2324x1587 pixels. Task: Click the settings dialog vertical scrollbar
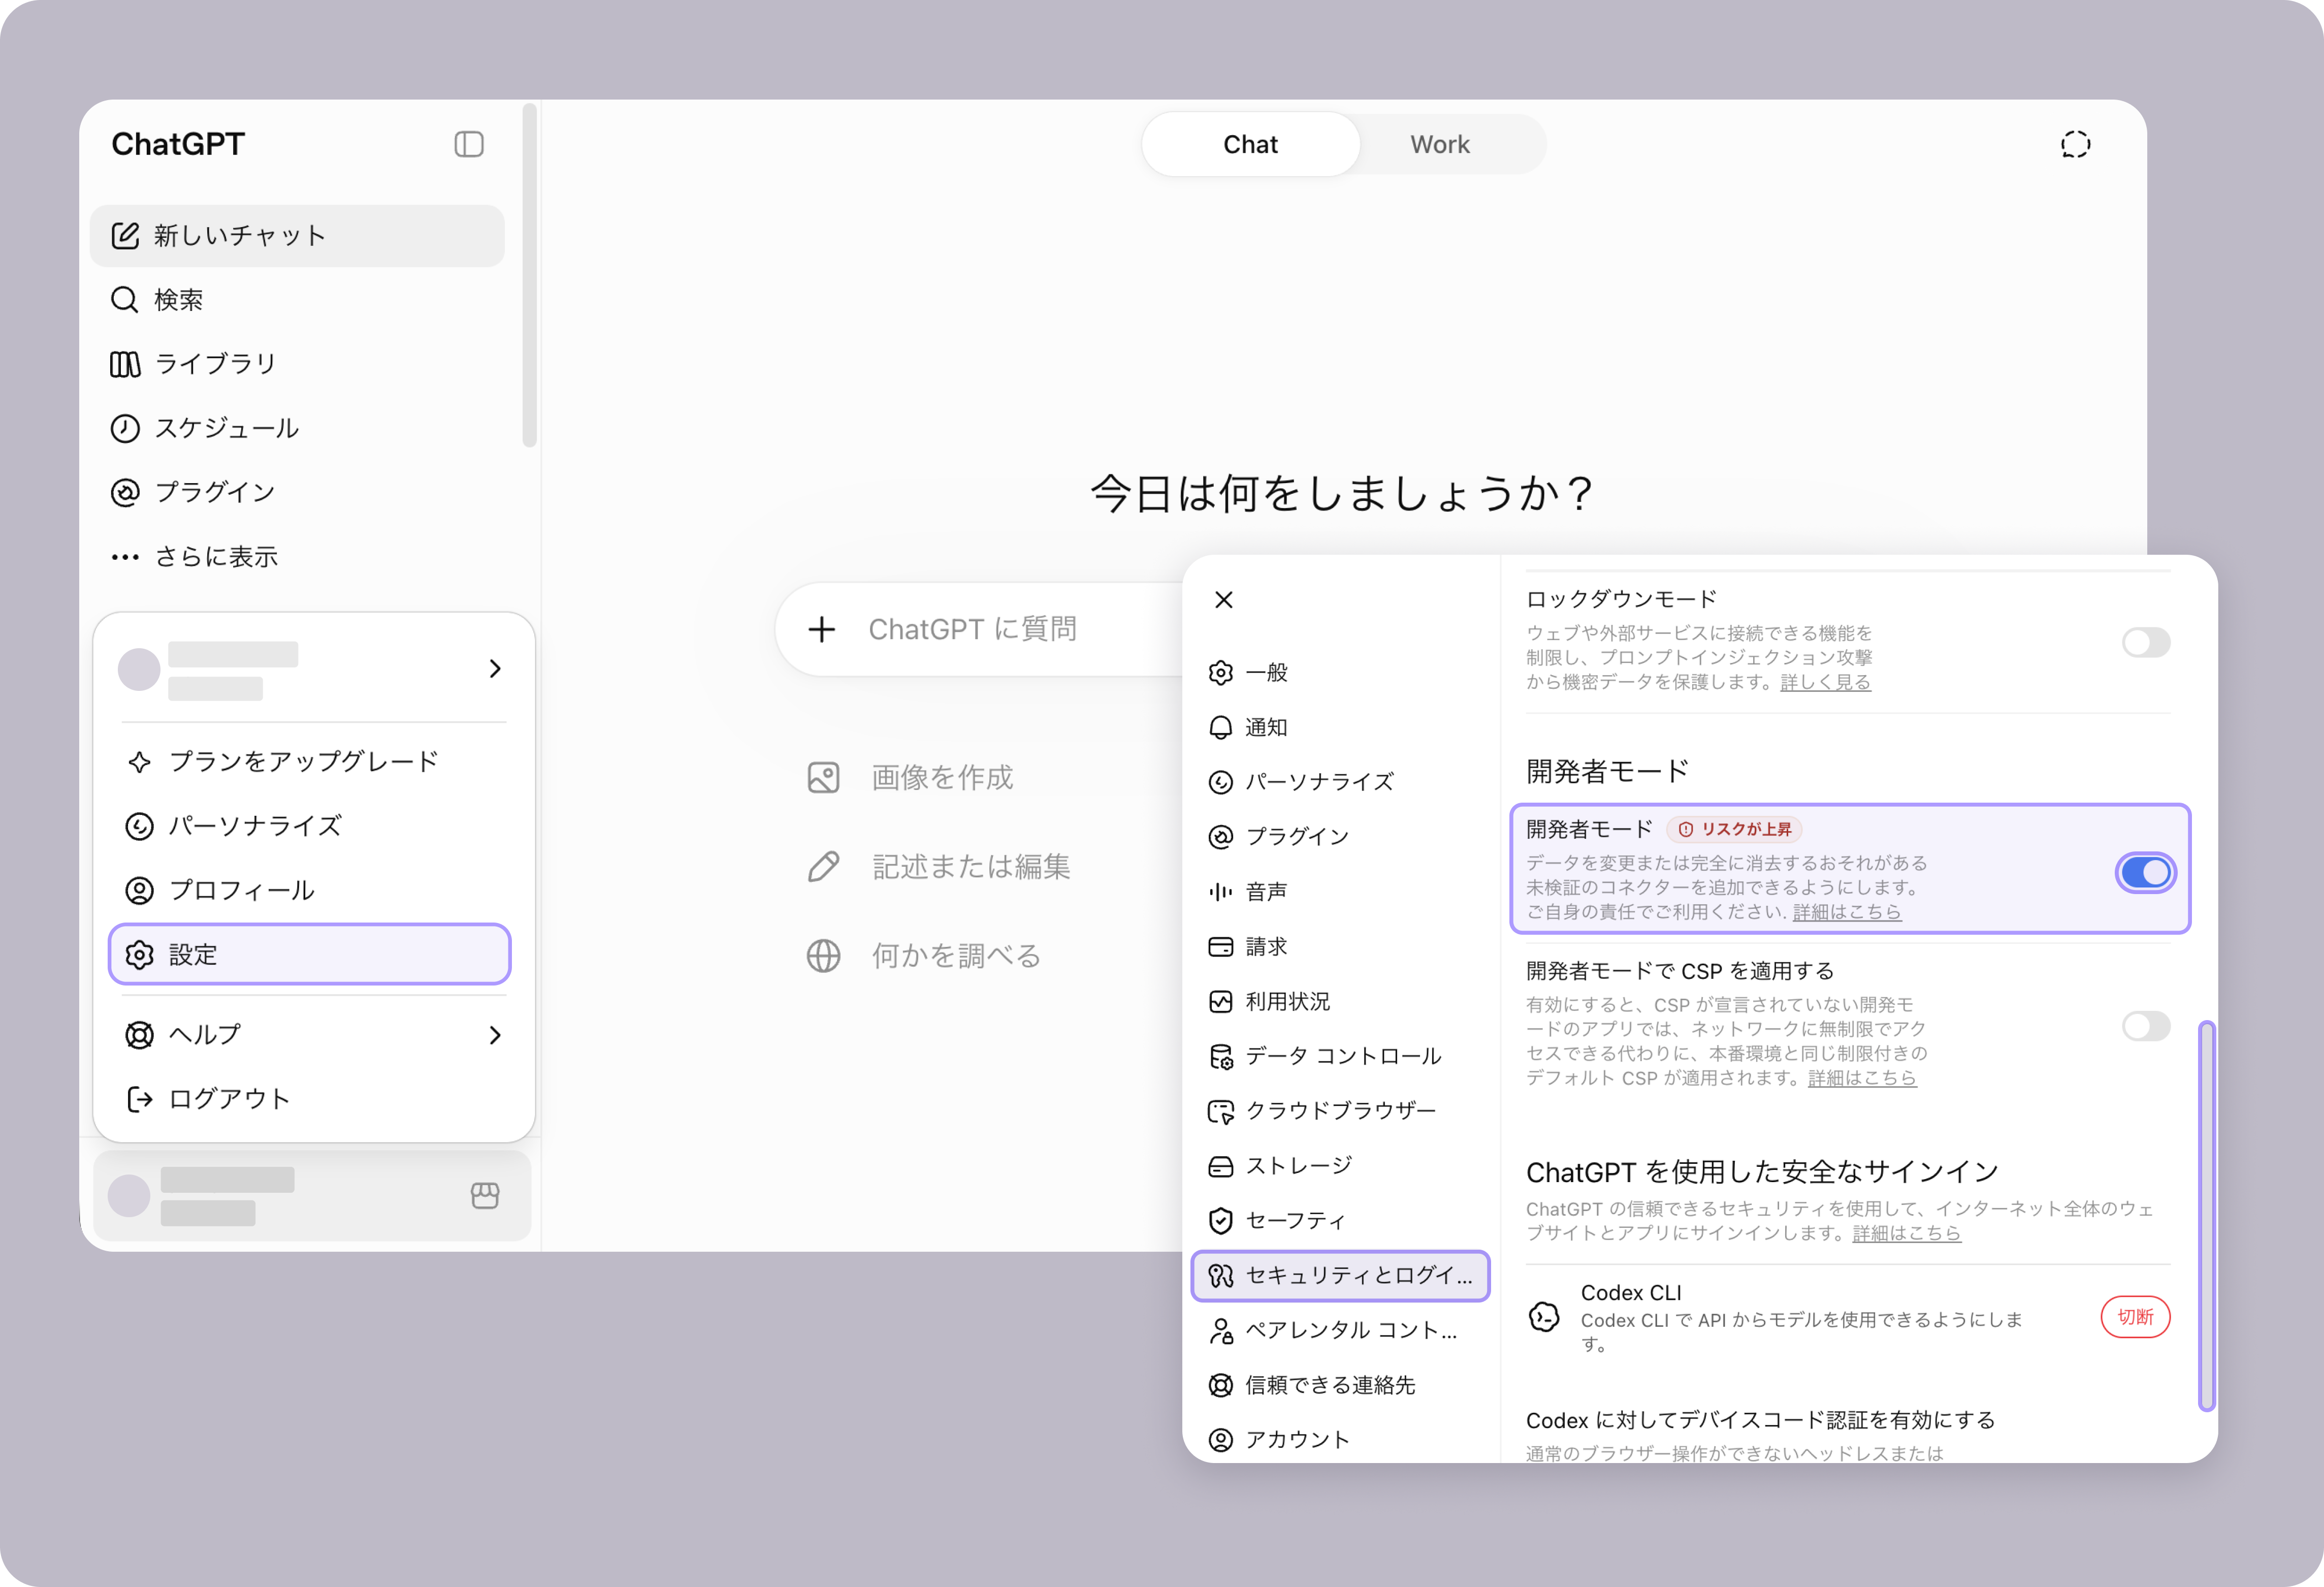pos(2206,1215)
